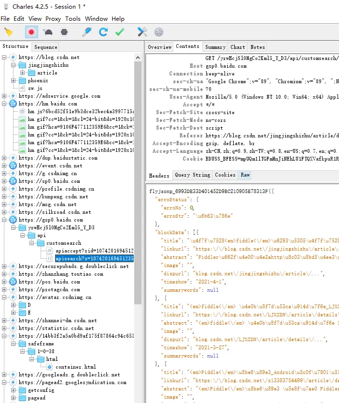Collapse the https://hm.baidu.com node

(x=4, y=104)
